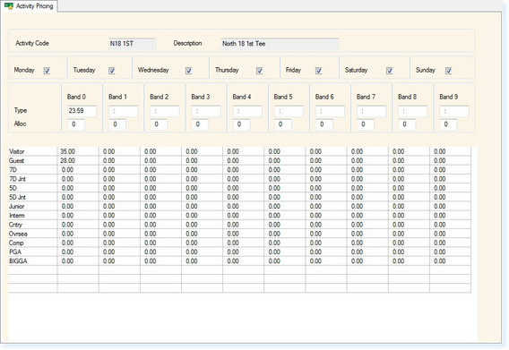Click the Band 7 Type time field

tap(371, 111)
